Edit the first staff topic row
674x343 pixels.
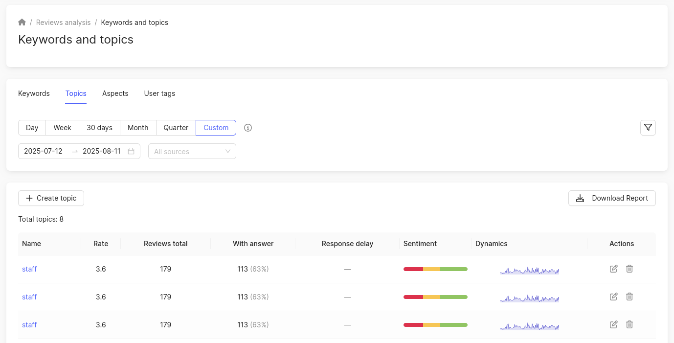click(x=613, y=269)
